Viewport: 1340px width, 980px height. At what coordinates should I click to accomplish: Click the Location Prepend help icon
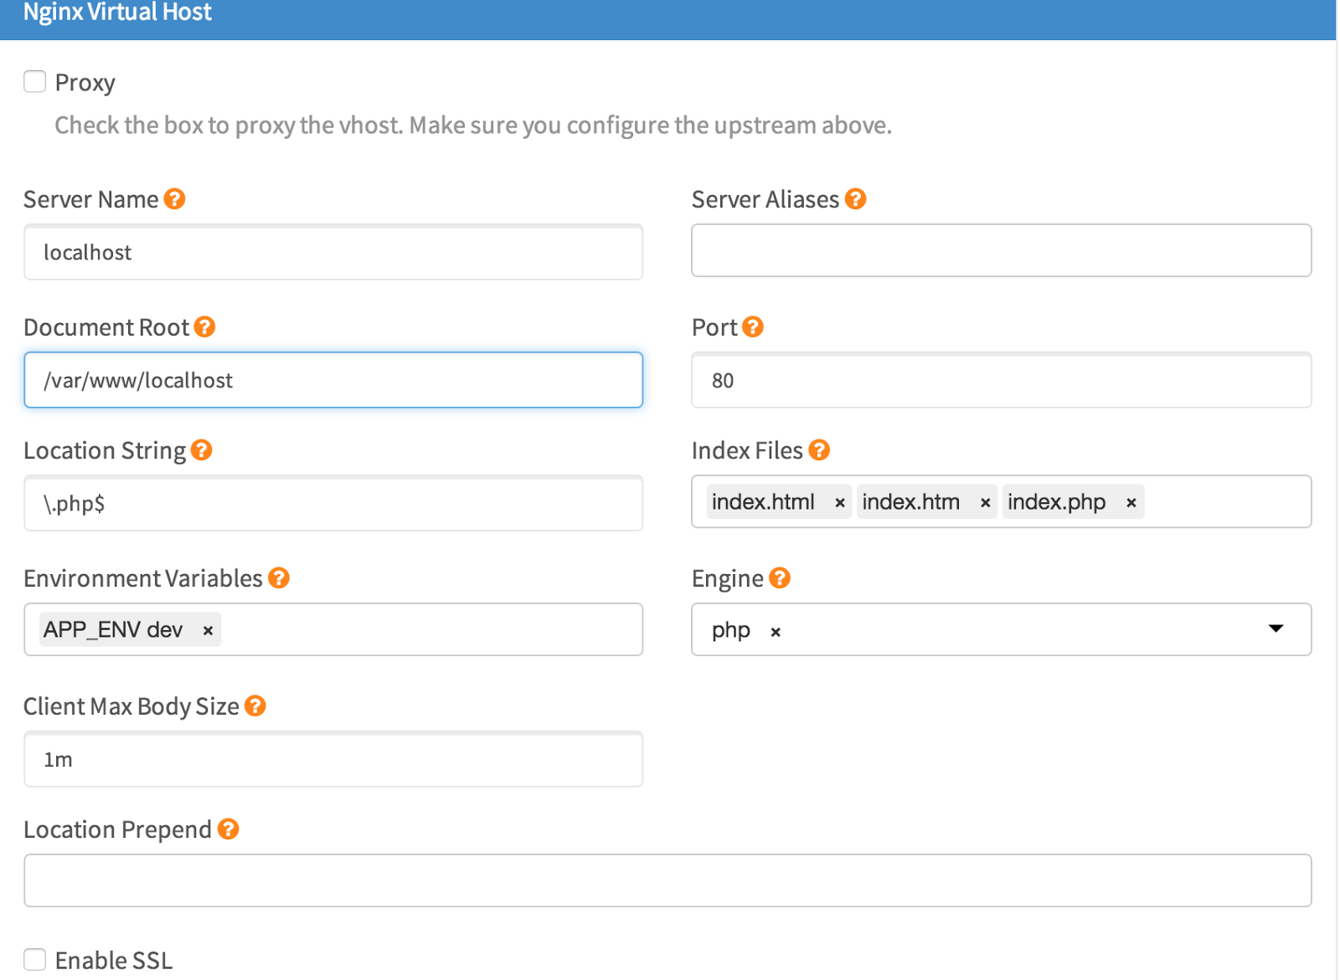229,829
